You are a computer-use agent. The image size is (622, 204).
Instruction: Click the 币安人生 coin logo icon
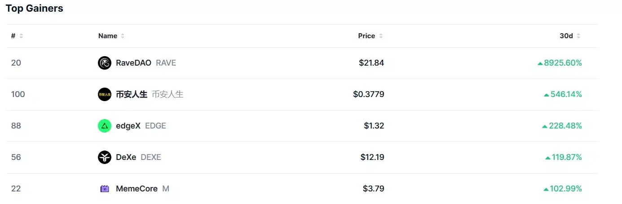[x=104, y=94]
